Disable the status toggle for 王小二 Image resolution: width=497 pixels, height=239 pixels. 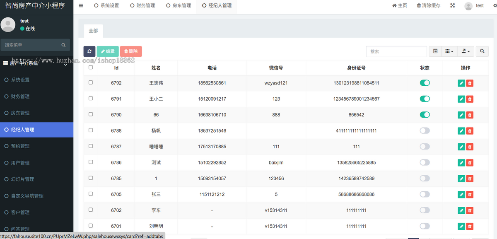pyautogui.click(x=425, y=99)
